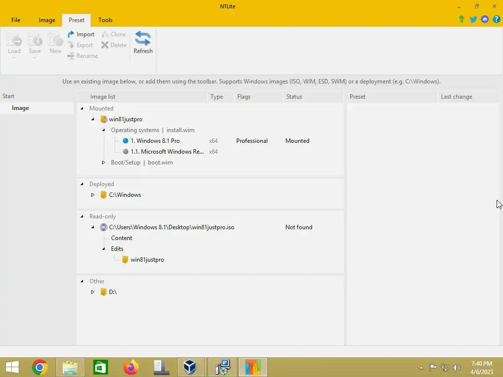Select the 1. Windows 8.1 Pro image
503x377 pixels.
click(155, 141)
